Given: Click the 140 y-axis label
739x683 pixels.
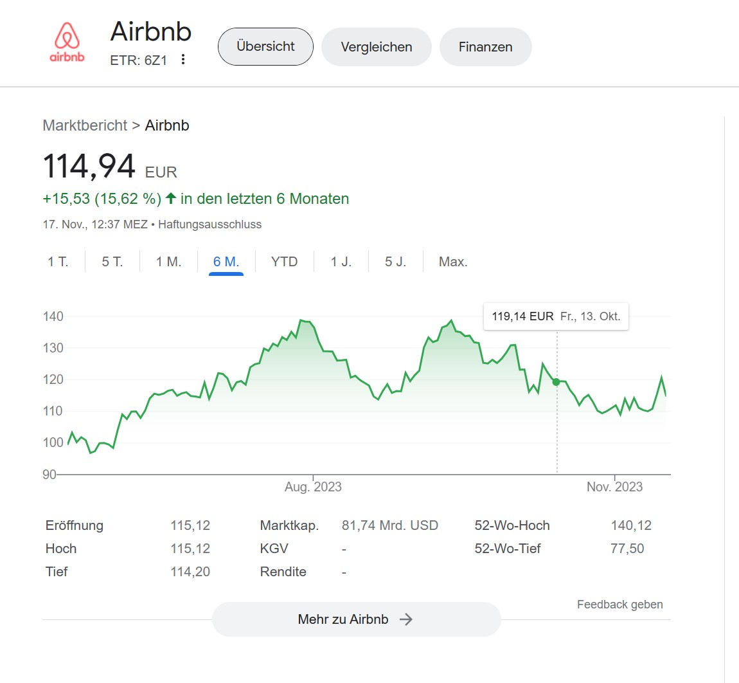Looking at the screenshot, I should [x=53, y=316].
